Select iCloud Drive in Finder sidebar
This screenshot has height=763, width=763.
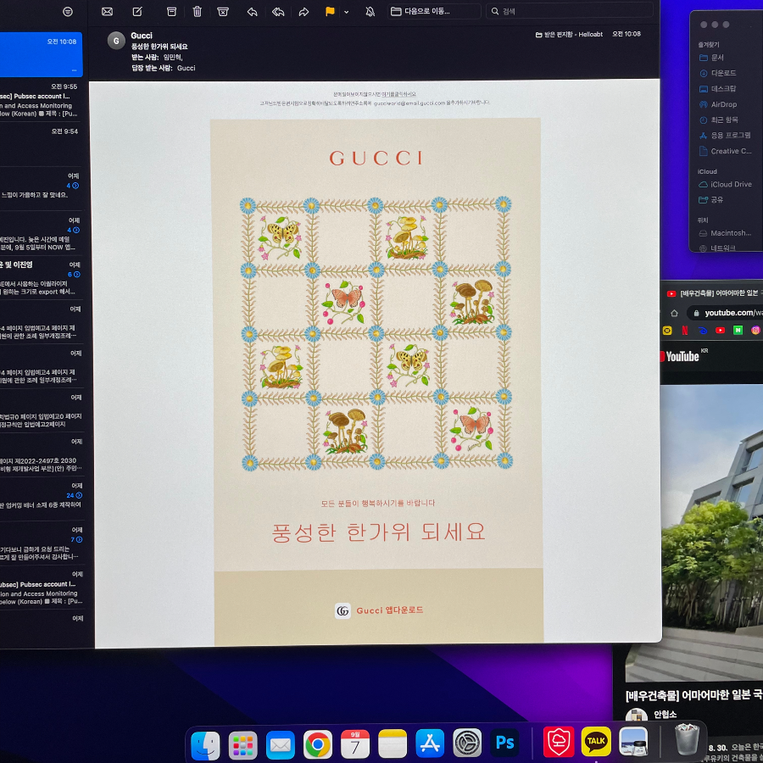(x=725, y=185)
